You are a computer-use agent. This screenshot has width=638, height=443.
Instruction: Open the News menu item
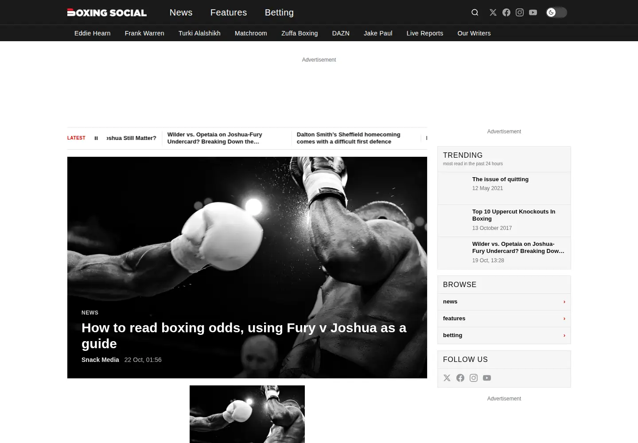point(181,12)
